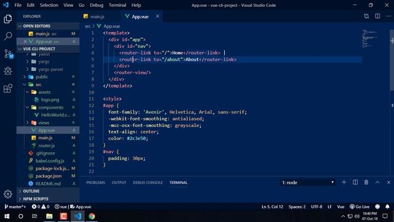Split the terminal panel
The image size is (394, 222).
[x=355, y=183]
